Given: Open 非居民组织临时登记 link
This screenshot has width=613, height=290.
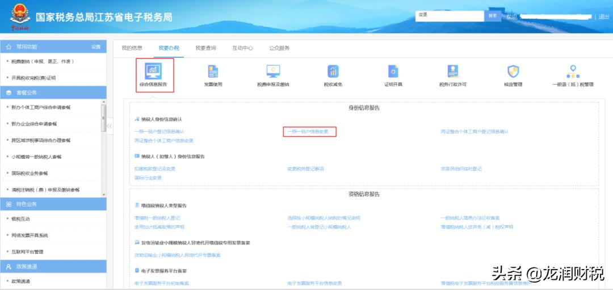Looking at the screenshot, I should 461,169.
